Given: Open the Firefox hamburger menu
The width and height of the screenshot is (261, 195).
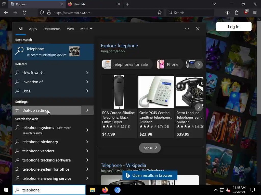Looking at the screenshot, I should click(x=255, y=13).
